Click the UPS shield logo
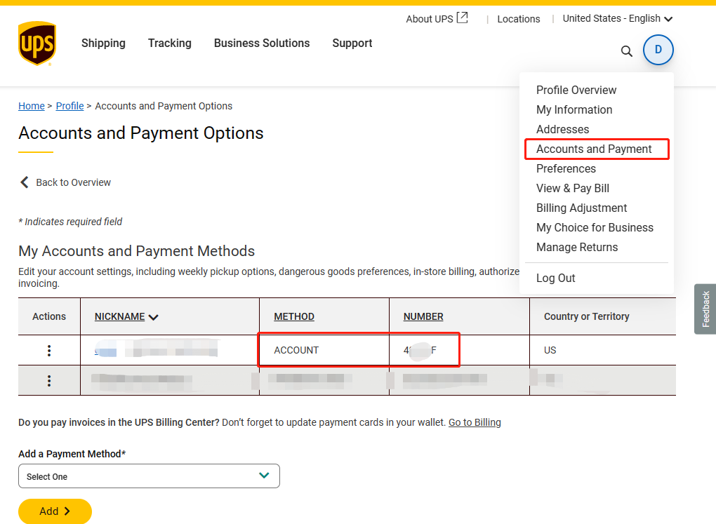This screenshot has height=524, width=716. (37, 43)
